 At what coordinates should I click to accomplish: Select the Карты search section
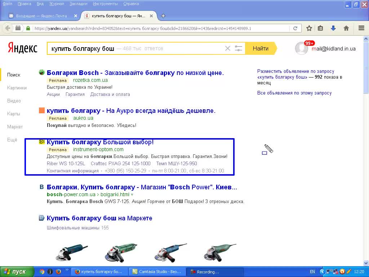tap(14, 114)
